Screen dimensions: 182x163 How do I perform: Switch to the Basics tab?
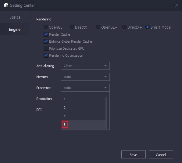(15, 17)
